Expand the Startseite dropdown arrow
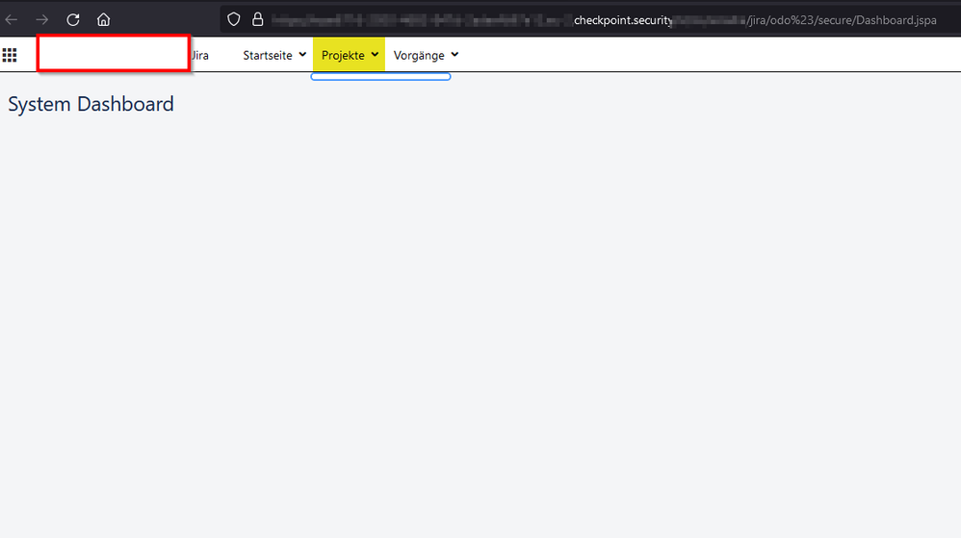Viewport: 961px width, 538px height. (x=302, y=55)
